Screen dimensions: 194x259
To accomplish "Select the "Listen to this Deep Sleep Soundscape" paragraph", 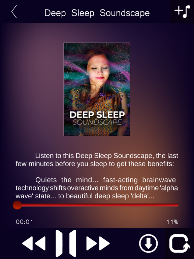I will [97, 160].
